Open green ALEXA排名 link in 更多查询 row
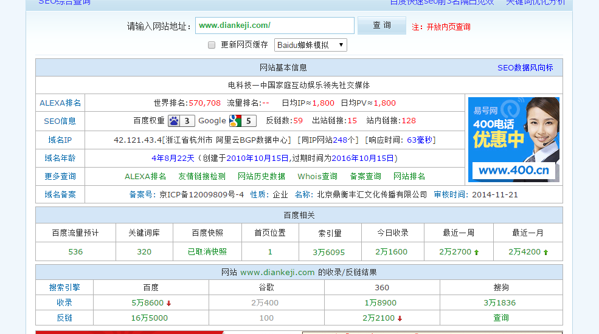This screenshot has width=599, height=334. coord(145,177)
